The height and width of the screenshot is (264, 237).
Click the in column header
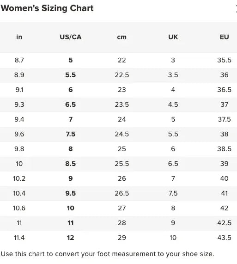[19, 37]
